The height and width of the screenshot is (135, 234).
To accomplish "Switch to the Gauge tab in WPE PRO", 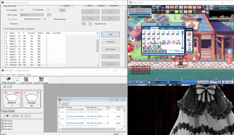I will (x=5, y=111).
